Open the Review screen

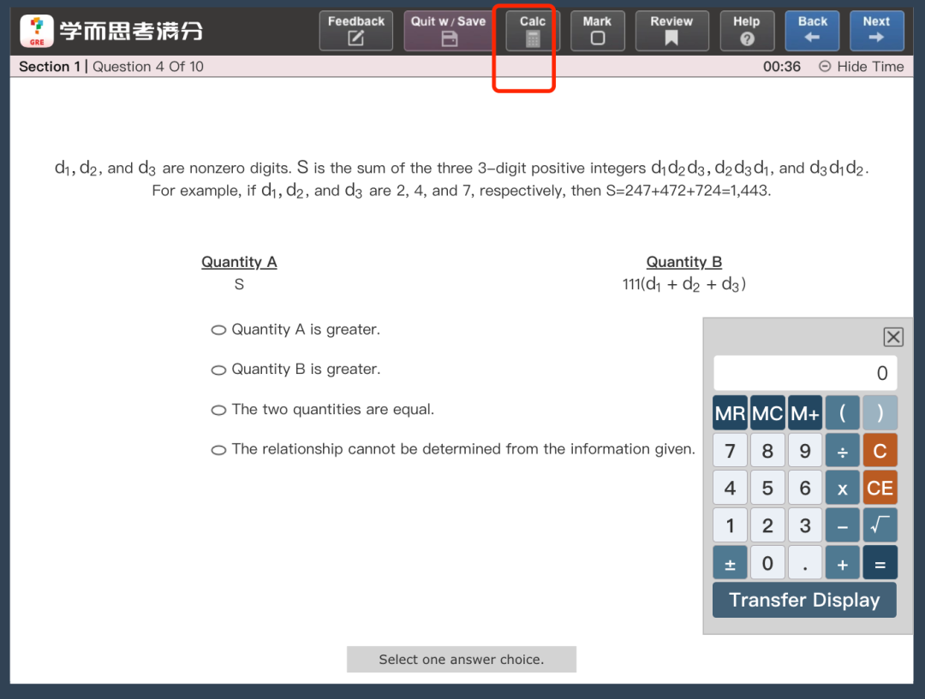[671, 31]
